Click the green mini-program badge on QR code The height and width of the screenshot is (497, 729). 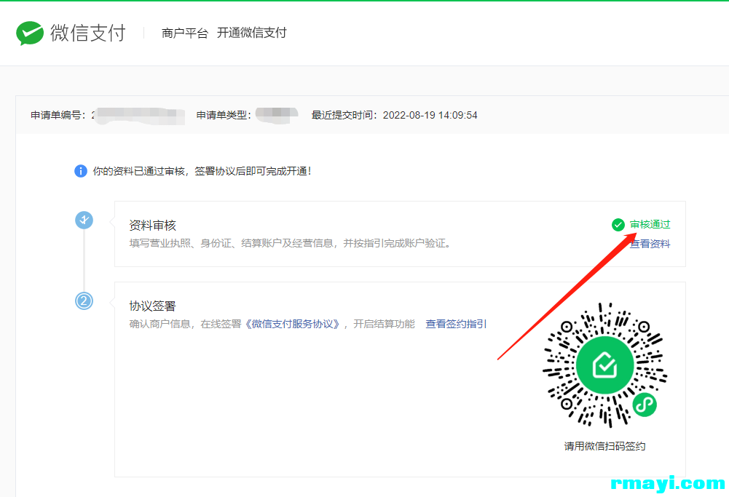[645, 405]
